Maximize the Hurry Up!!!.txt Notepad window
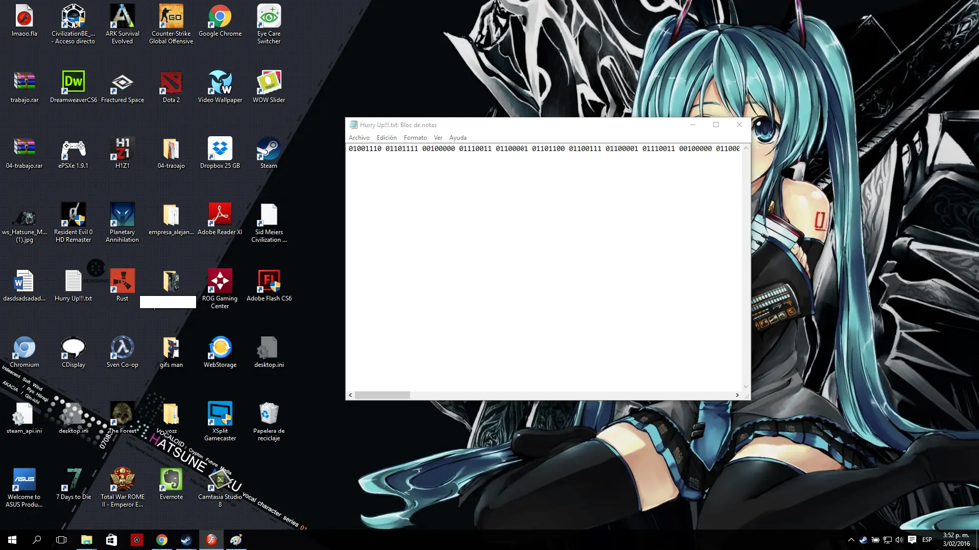979x550 pixels. click(x=716, y=124)
